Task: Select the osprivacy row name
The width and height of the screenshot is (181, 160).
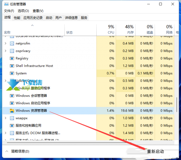Action: [x=23, y=51]
